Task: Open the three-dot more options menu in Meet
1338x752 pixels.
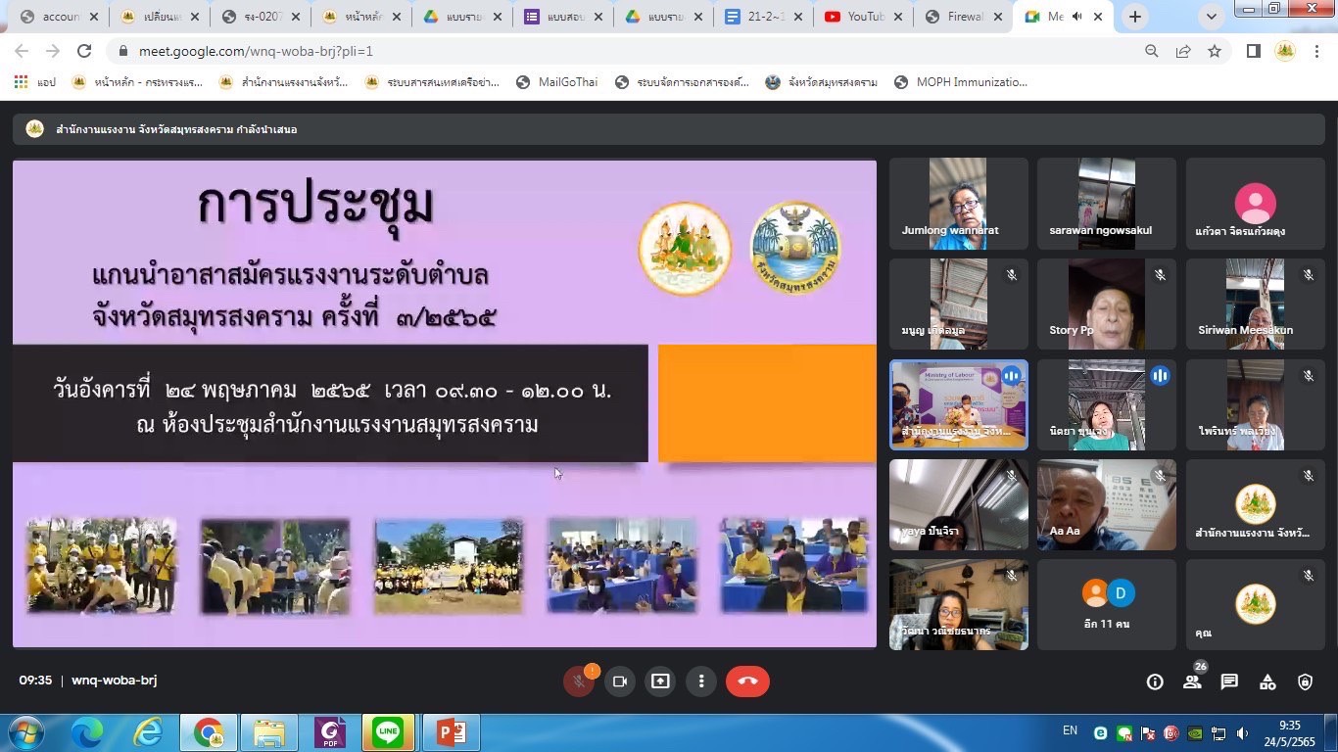Action: [701, 681]
